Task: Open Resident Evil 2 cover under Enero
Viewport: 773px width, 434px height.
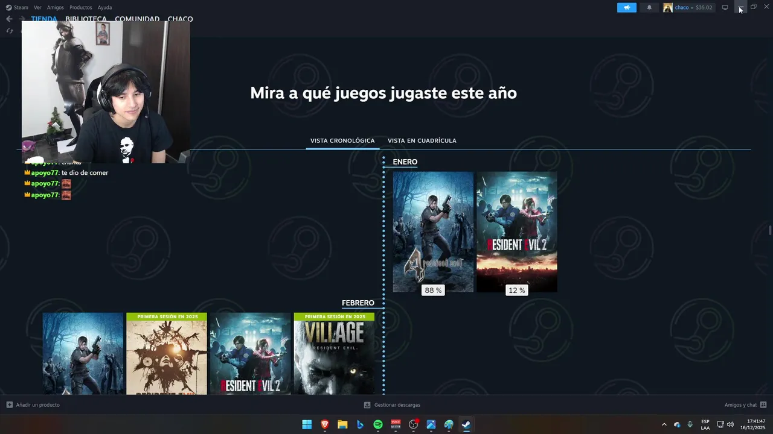Action: 516,232
